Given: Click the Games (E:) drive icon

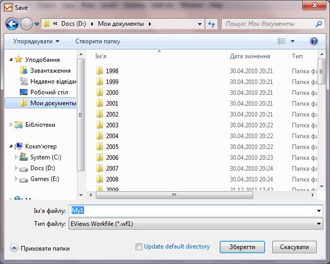Looking at the screenshot, I should (24, 180).
